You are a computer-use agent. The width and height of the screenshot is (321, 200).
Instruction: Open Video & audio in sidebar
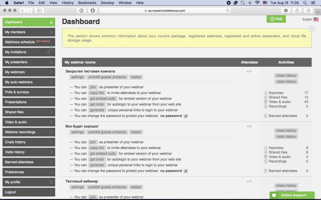pyautogui.click(x=29, y=122)
